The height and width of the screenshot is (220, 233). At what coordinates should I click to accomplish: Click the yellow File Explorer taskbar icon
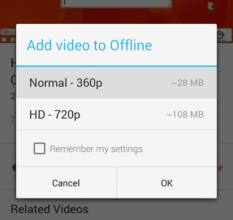[x=13, y=40]
